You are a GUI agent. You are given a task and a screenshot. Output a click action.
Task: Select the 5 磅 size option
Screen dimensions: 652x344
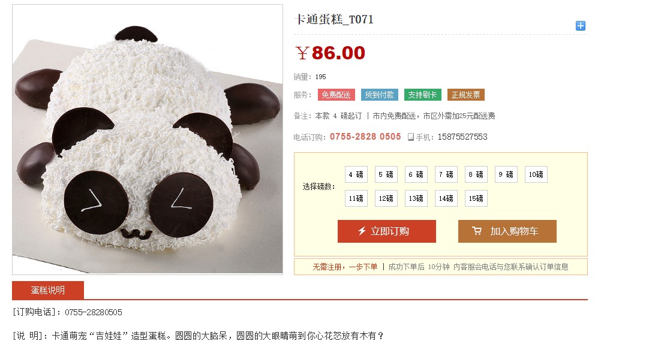tap(386, 174)
